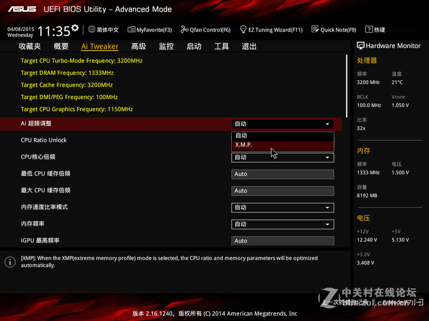Select X.M.P. in the Ai 超频调整 list
This screenshot has height=321, width=429.
(282, 144)
